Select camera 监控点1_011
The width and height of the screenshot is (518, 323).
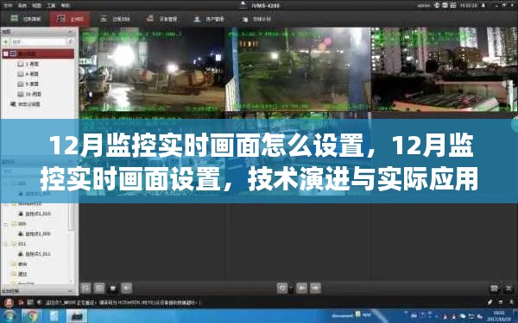coord(35,254)
